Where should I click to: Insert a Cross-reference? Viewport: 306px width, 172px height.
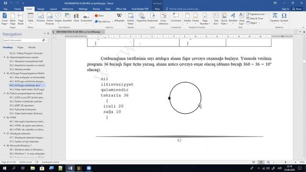pos(164,19)
